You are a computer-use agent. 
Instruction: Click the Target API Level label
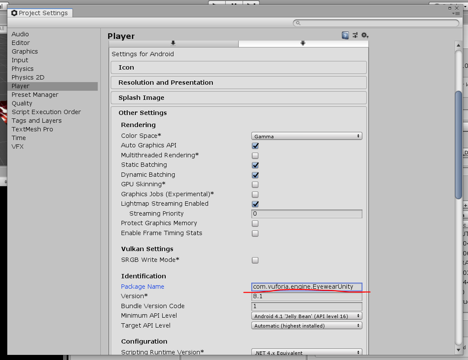pyautogui.click(x=146, y=325)
